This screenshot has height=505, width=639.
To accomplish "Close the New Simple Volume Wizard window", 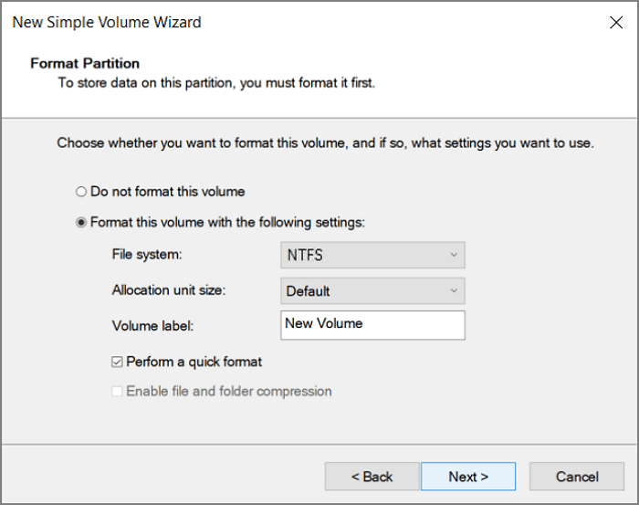I will pos(616,23).
